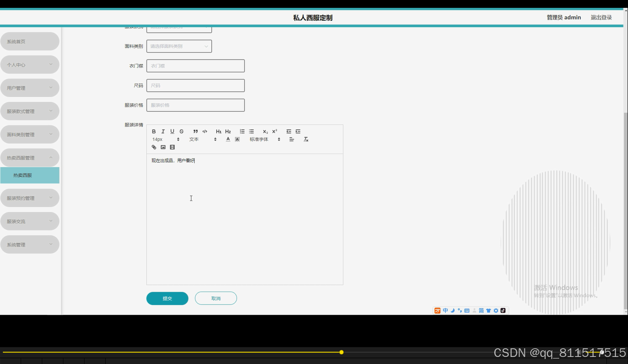This screenshot has height=364, width=628.
Task: Expand the 服装款式管理 sidebar menu
Action: pos(30,111)
